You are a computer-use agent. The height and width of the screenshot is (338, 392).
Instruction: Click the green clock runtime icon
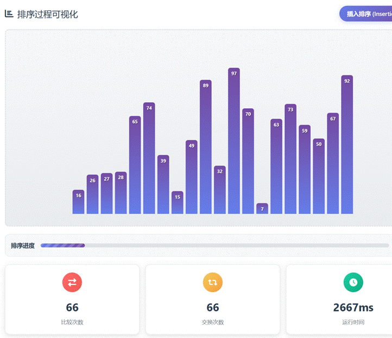[x=353, y=282]
